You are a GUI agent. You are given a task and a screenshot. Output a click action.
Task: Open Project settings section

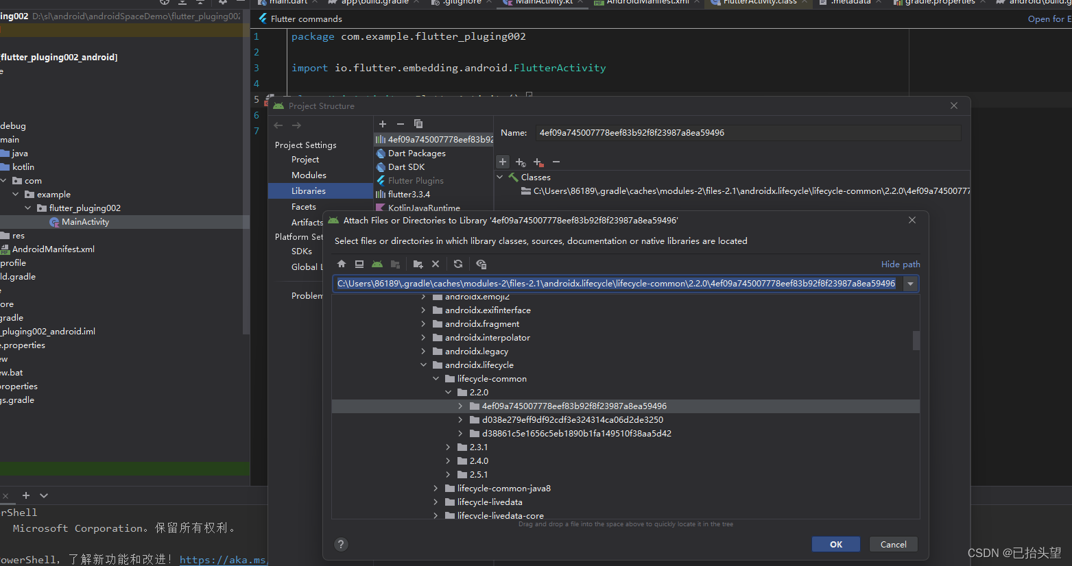pyautogui.click(x=305, y=160)
